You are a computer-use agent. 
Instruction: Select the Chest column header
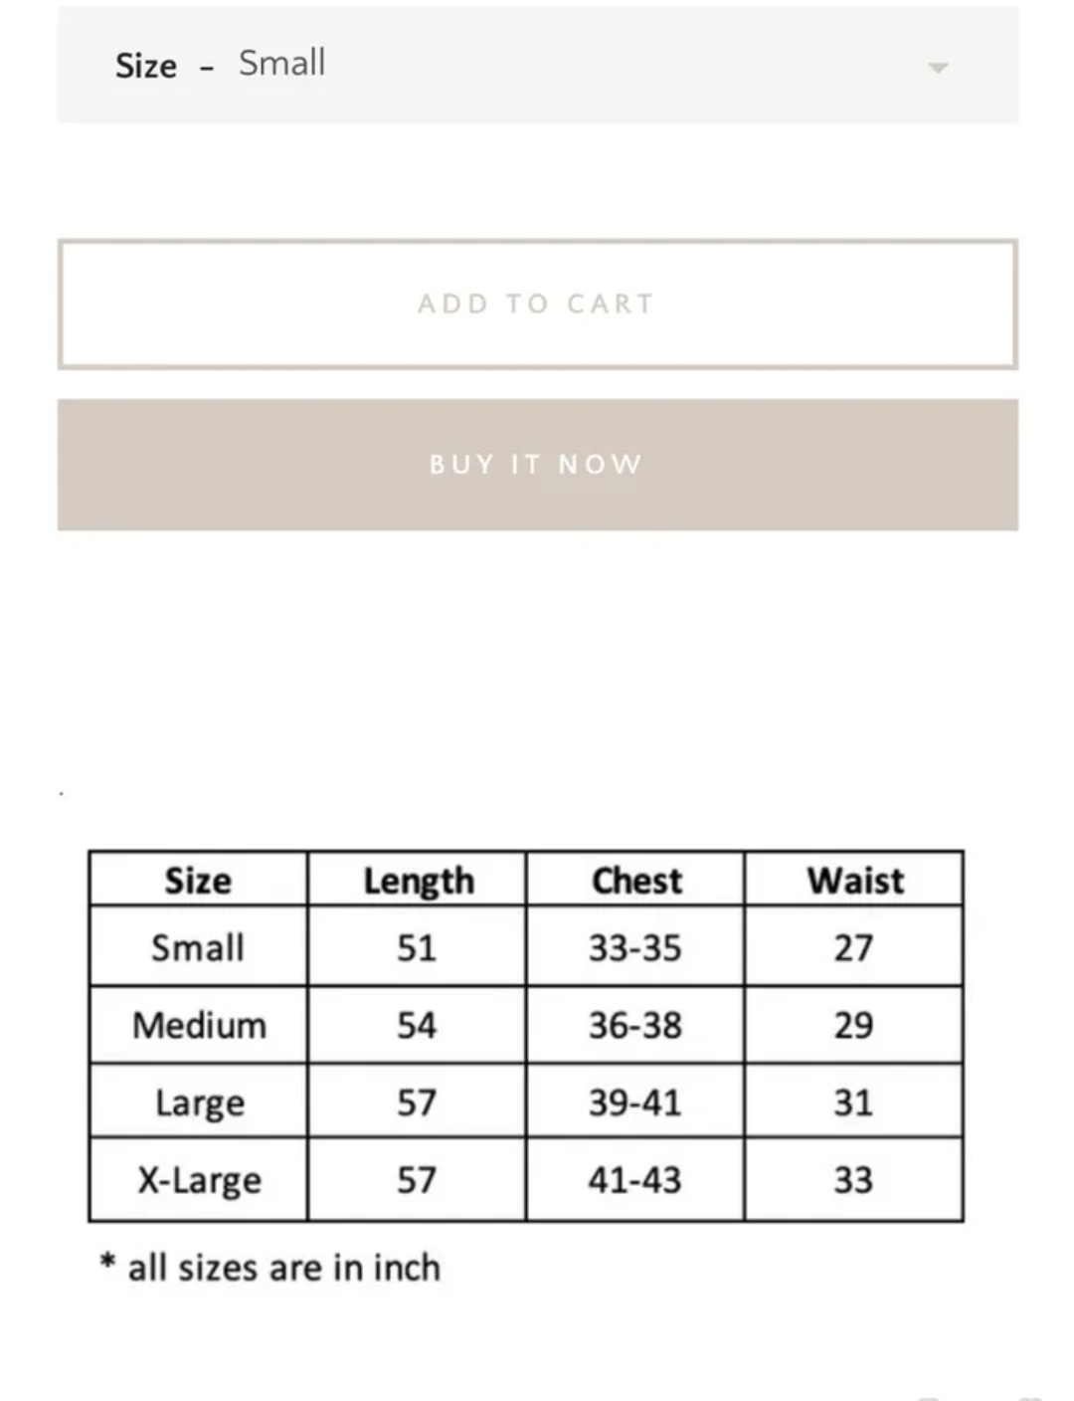coord(636,881)
